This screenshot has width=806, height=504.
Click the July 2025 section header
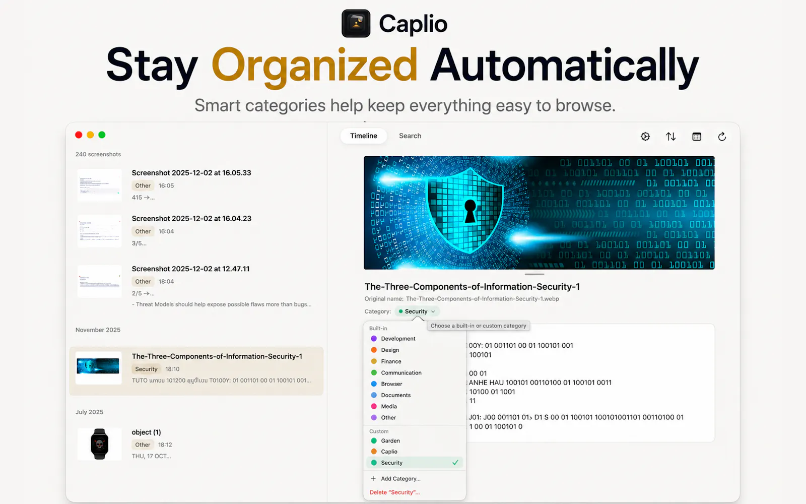click(89, 412)
